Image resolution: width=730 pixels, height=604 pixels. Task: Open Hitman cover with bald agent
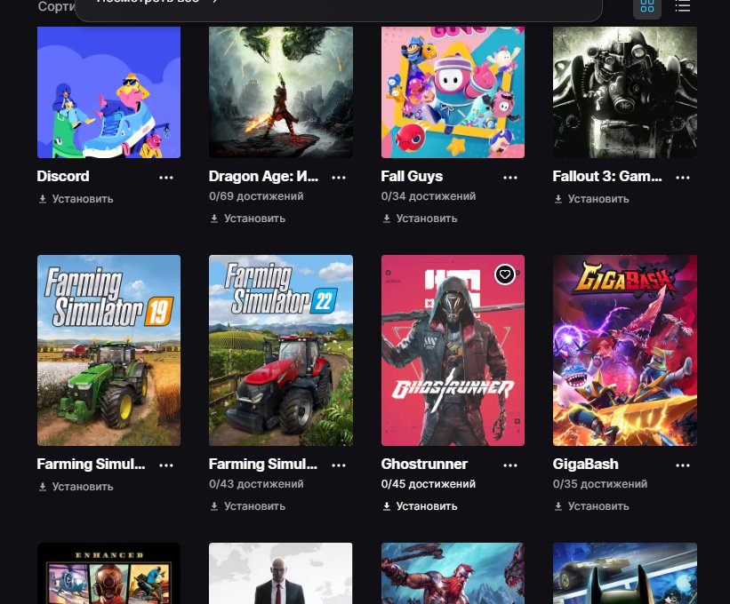pos(281,573)
